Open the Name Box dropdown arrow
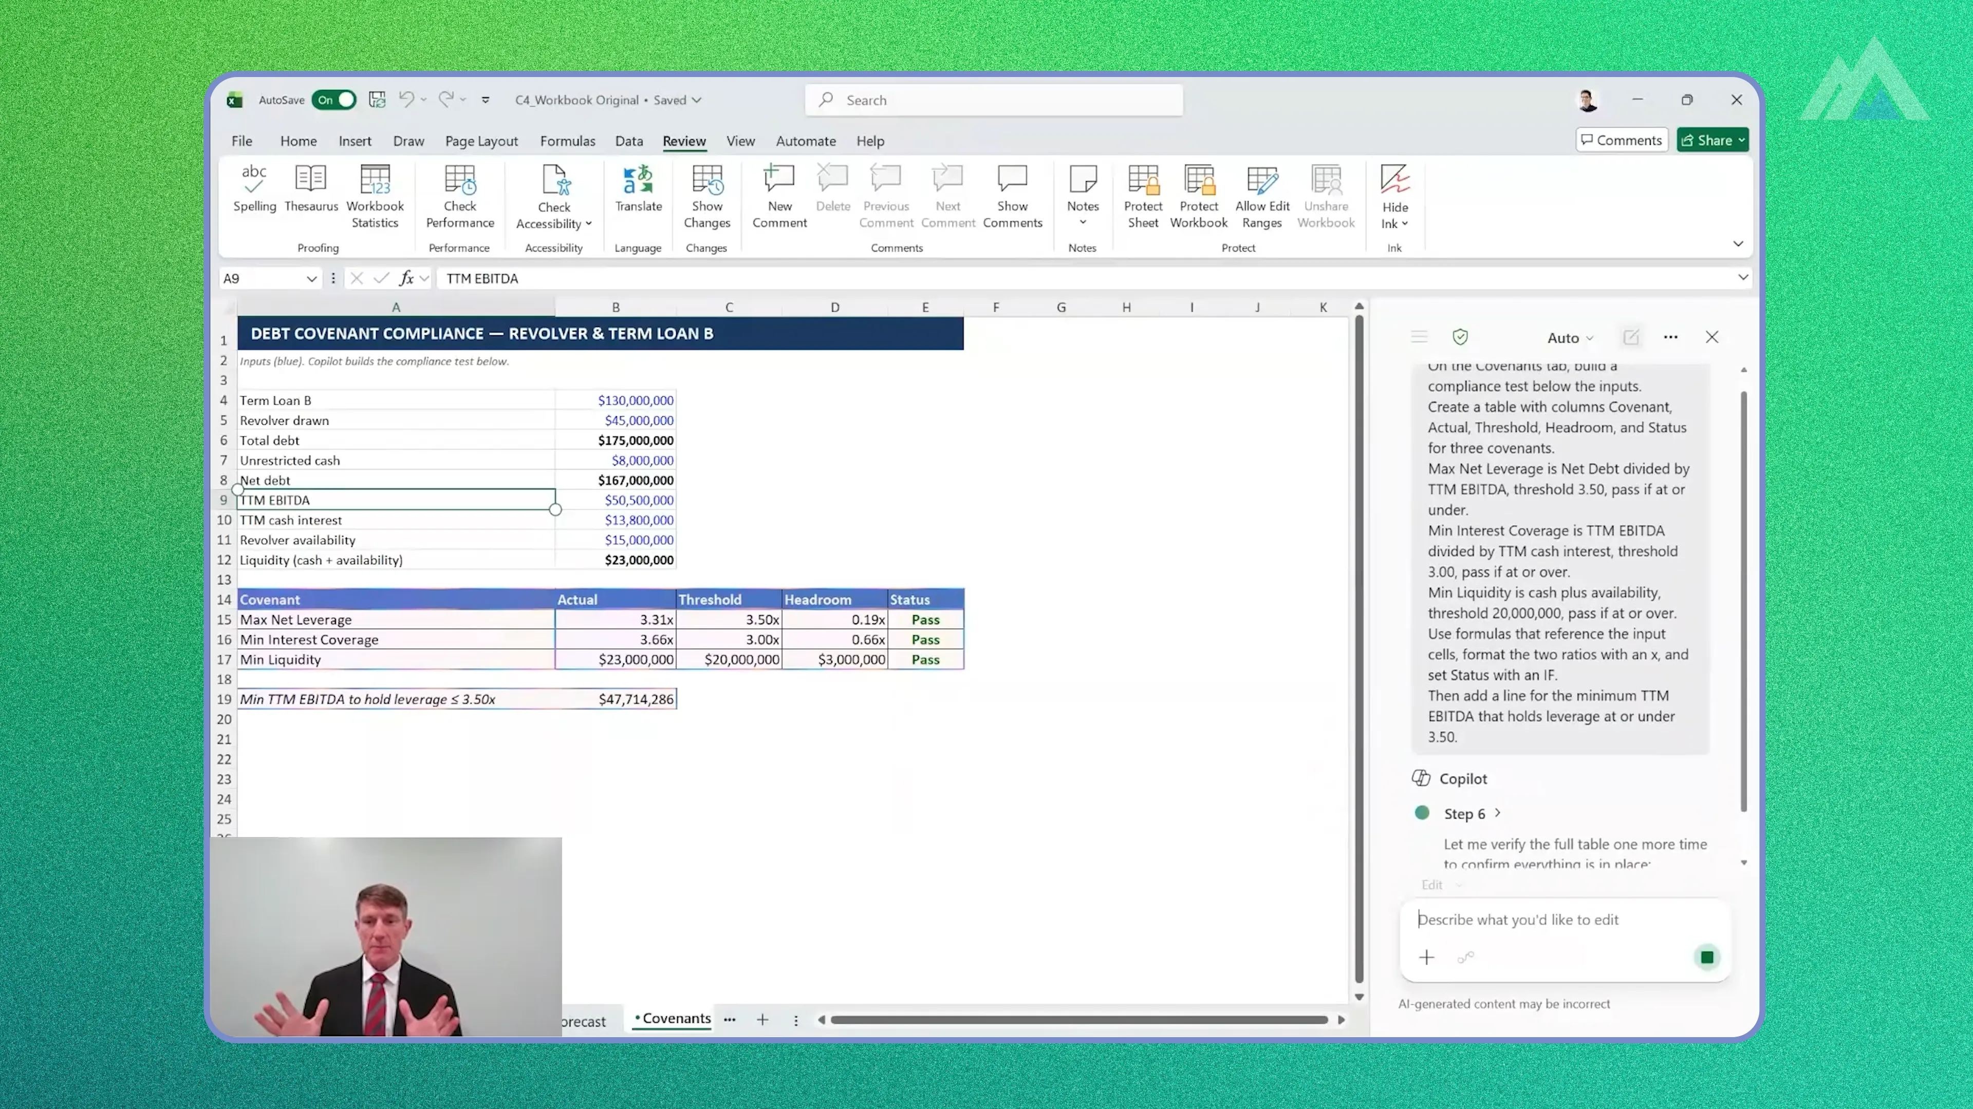 point(311,279)
